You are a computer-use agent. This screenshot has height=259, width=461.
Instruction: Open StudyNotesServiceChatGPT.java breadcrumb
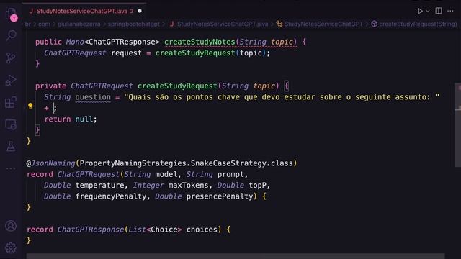coord(219,24)
